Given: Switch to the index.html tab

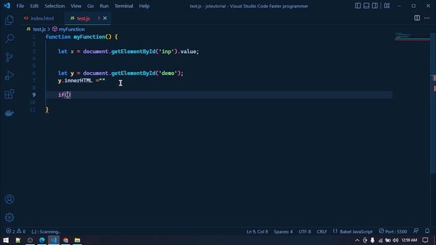Looking at the screenshot, I should [40, 18].
